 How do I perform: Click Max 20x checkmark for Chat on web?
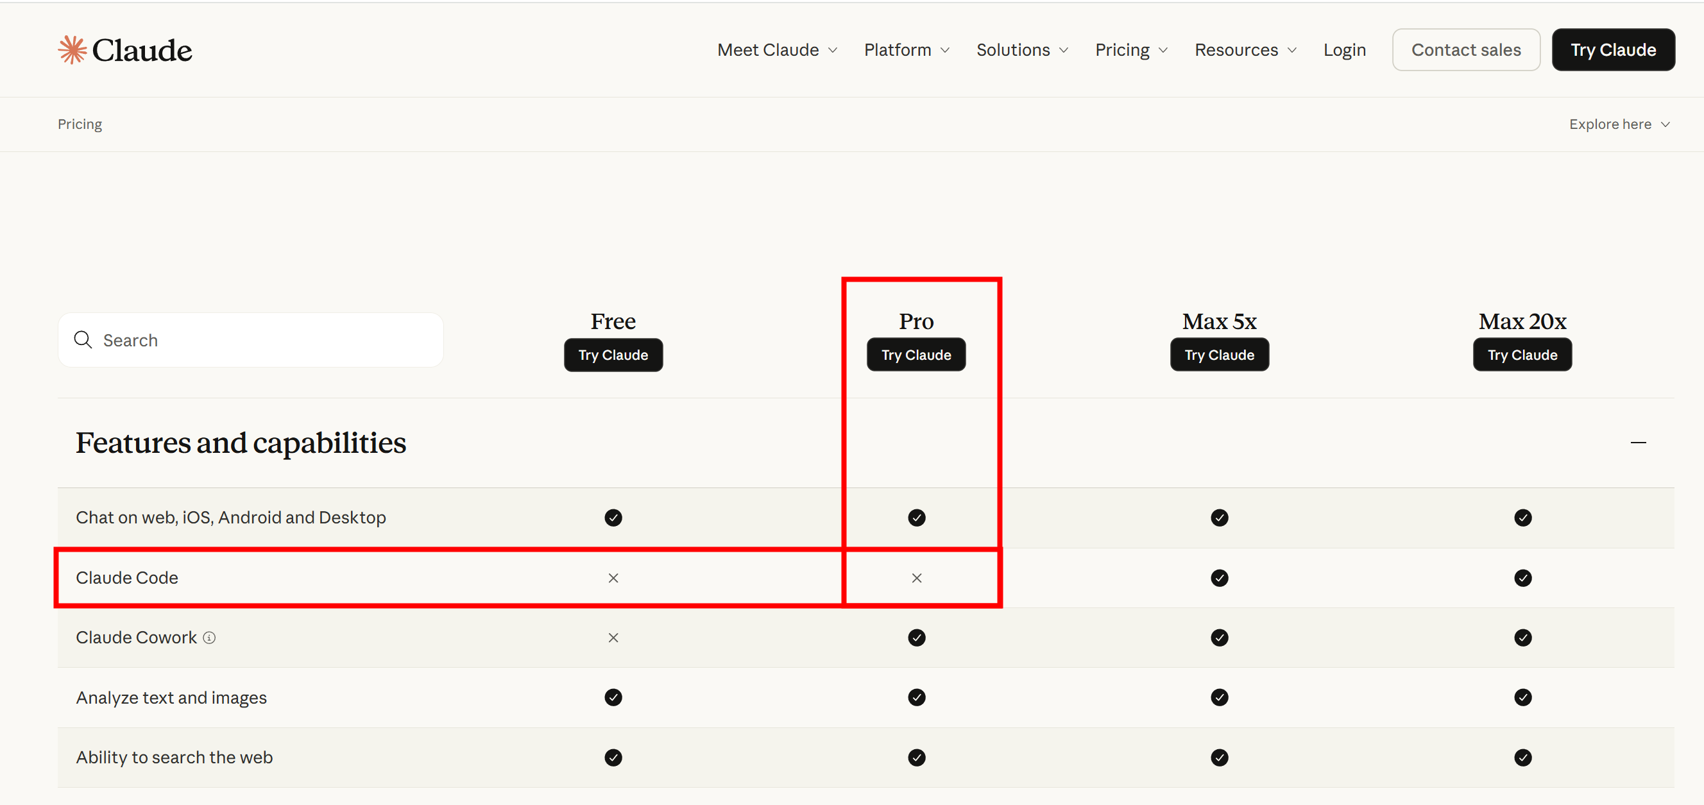tap(1522, 517)
